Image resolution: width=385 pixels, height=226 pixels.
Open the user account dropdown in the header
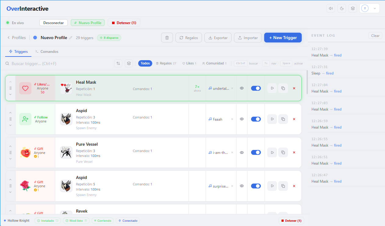coord(369,8)
